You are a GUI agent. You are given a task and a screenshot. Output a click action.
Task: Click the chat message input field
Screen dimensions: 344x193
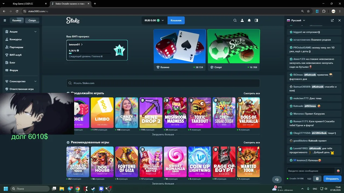[x=311, y=171]
